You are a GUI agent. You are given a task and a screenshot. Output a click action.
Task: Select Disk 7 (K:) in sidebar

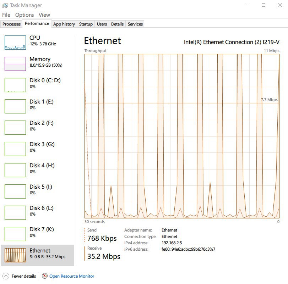pos(37,234)
